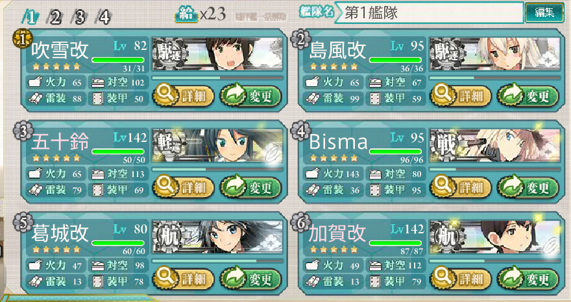Click the flagship number 1 gold badge

point(23,39)
